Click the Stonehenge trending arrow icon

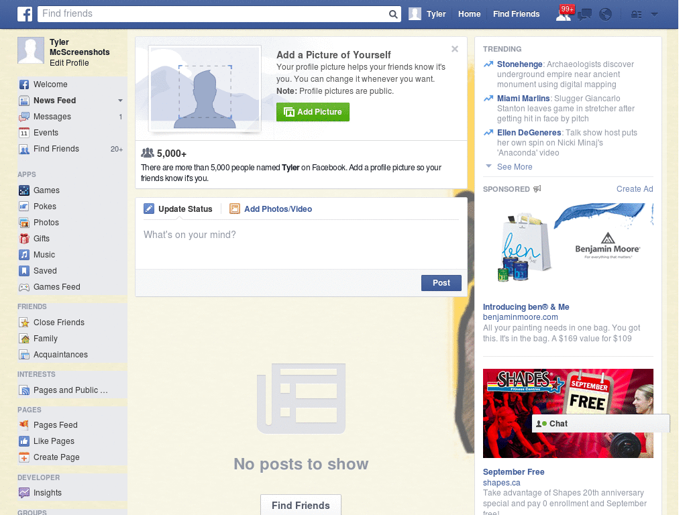coord(488,64)
